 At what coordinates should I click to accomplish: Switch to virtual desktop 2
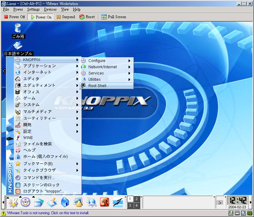pyautogui.click(x=136, y=199)
